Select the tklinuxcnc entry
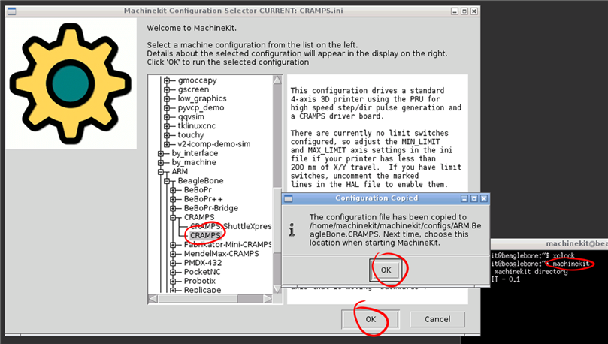Image resolution: width=608 pixels, height=344 pixels. click(197, 126)
